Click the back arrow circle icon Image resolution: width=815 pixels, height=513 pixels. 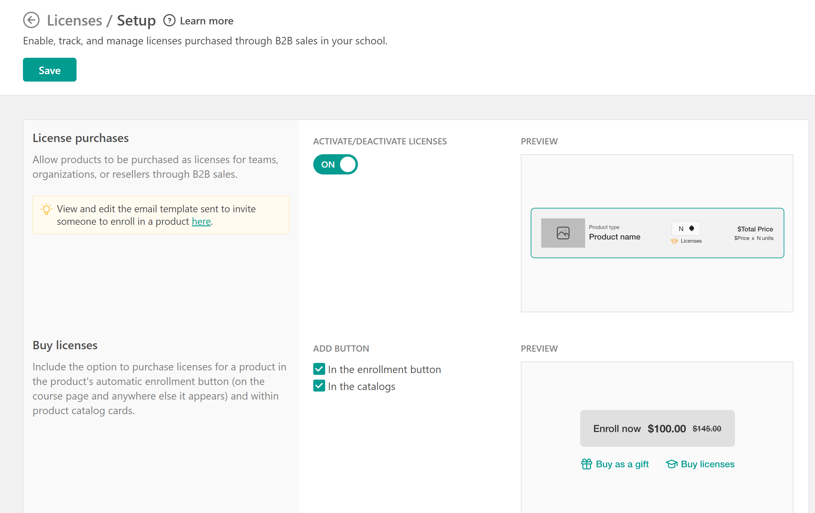click(x=31, y=20)
